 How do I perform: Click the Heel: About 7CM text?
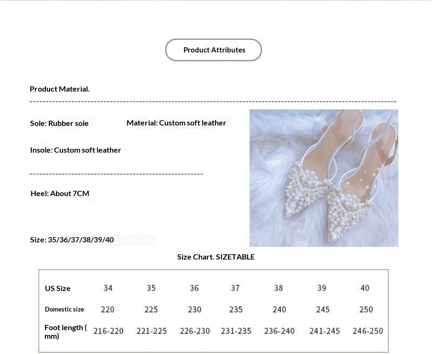click(60, 193)
